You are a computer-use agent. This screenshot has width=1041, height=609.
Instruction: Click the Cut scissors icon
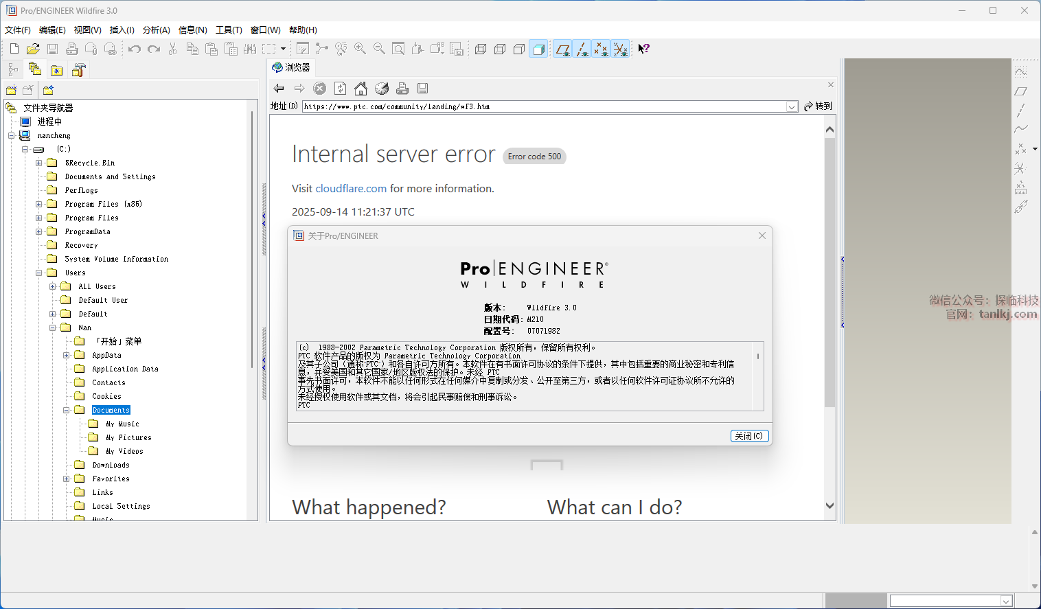click(173, 49)
